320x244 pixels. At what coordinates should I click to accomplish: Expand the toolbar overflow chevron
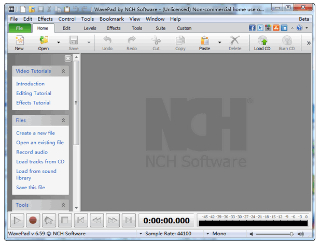click(x=309, y=43)
